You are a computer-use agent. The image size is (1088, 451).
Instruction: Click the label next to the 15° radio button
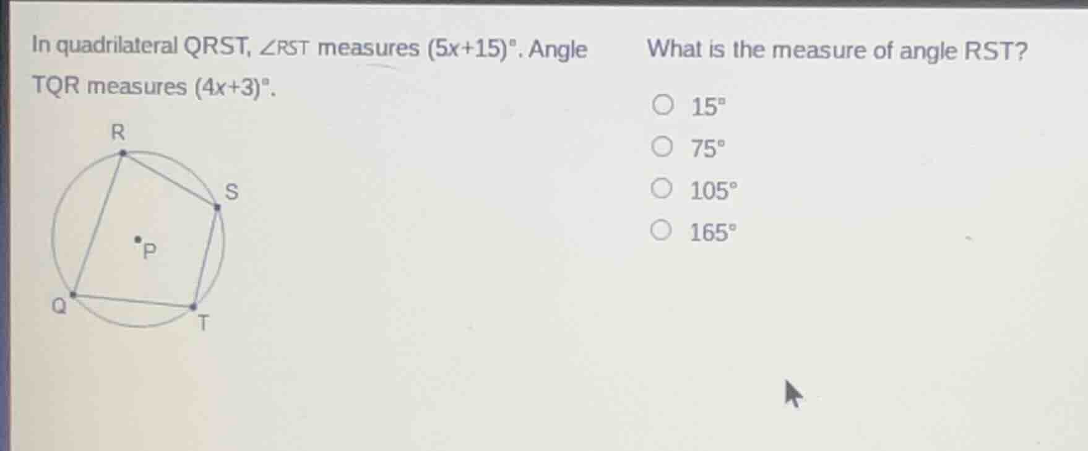pos(707,105)
